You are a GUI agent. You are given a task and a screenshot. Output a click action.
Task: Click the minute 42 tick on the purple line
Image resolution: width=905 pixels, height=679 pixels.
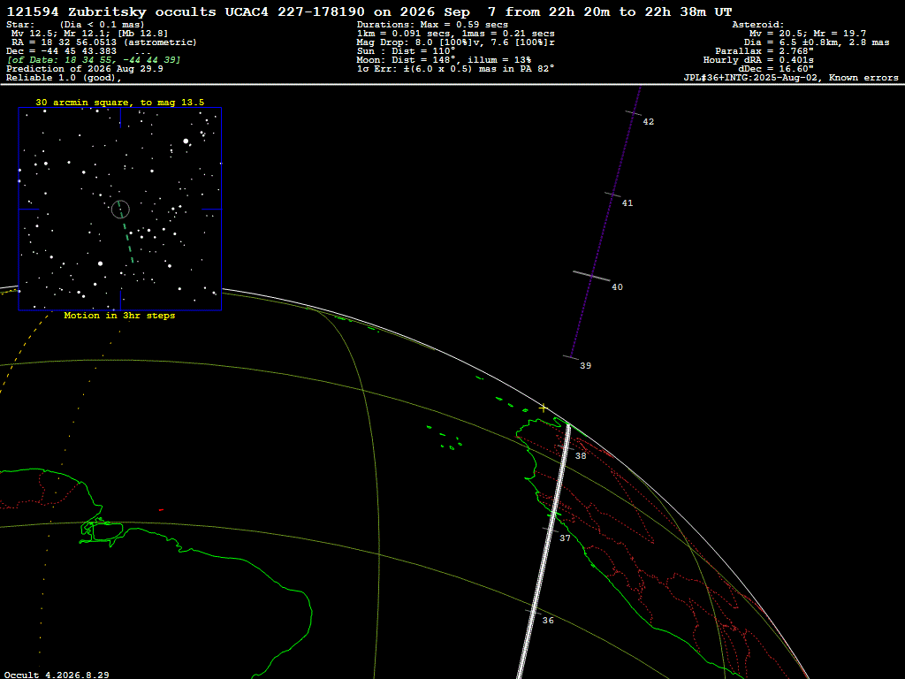click(x=634, y=113)
